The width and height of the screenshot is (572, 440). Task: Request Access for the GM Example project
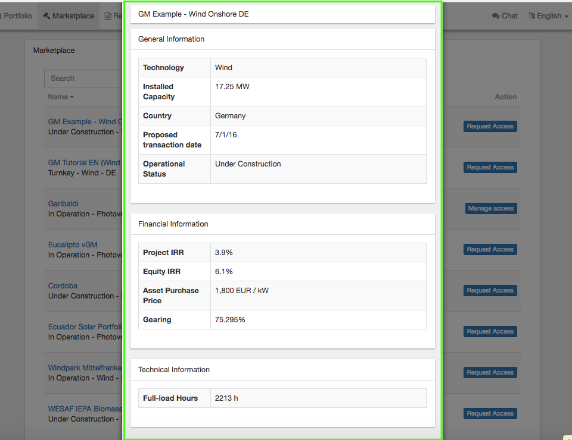(x=490, y=126)
